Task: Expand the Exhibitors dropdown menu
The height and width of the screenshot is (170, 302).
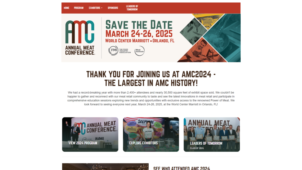Action: tap(96, 8)
